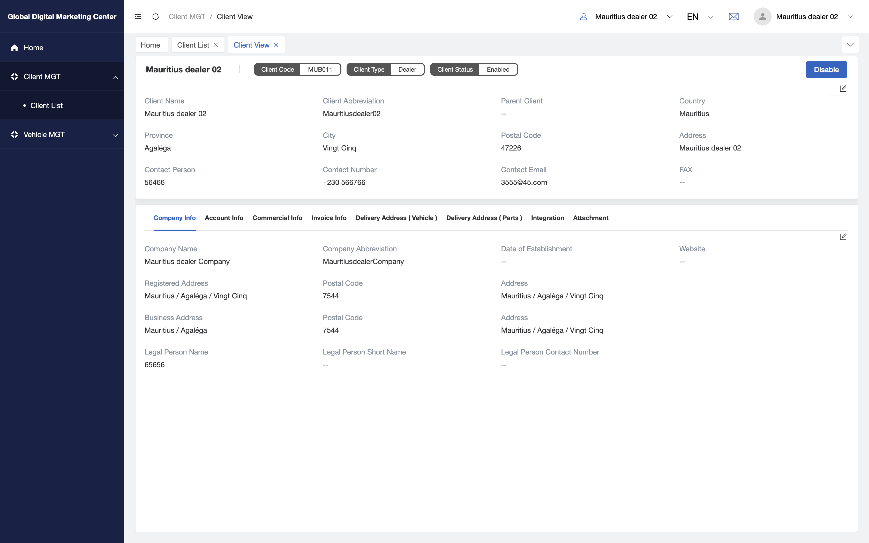This screenshot has width=869, height=543.
Task: Click the postal code value 47226
Action: coord(511,148)
